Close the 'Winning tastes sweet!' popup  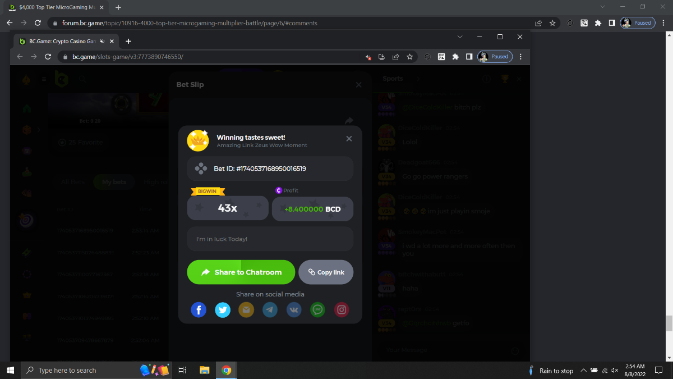pyautogui.click(x=349, y=139)
